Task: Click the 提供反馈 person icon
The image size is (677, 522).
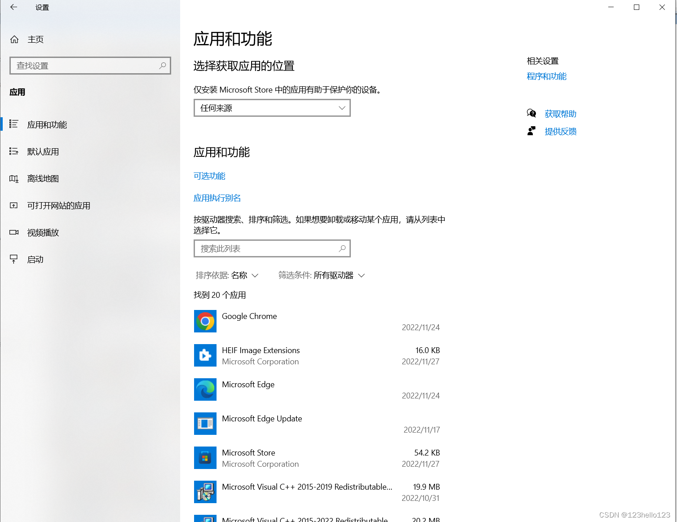Action: coord(531,131)
